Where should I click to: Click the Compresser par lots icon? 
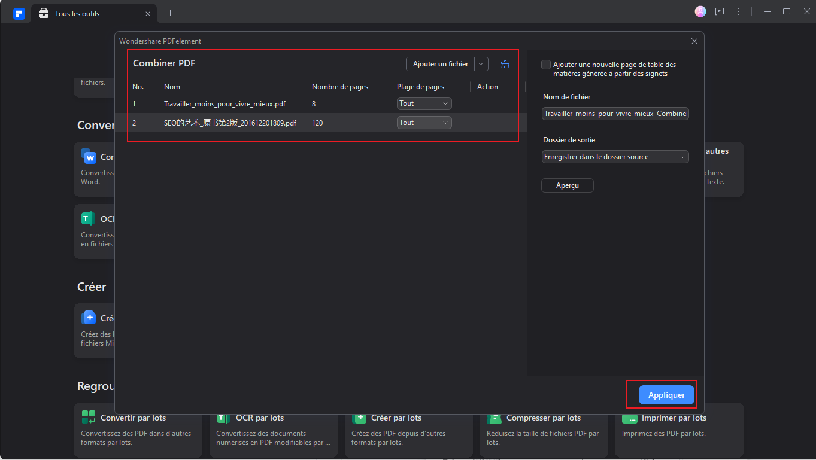tap(495, 417)
